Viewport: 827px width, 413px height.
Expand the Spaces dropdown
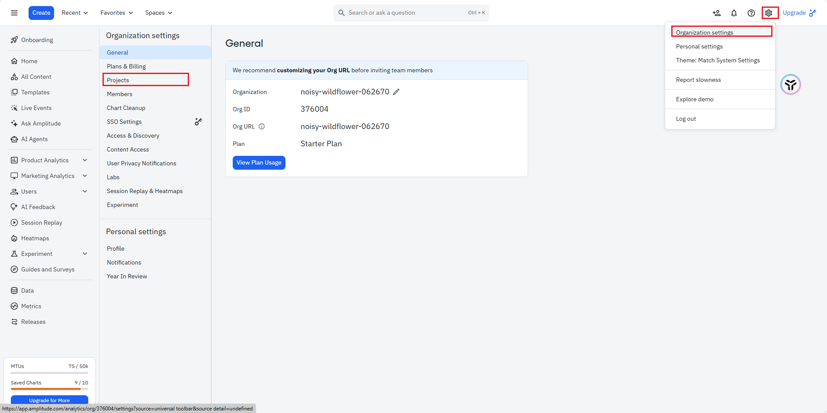click(159, 13)
